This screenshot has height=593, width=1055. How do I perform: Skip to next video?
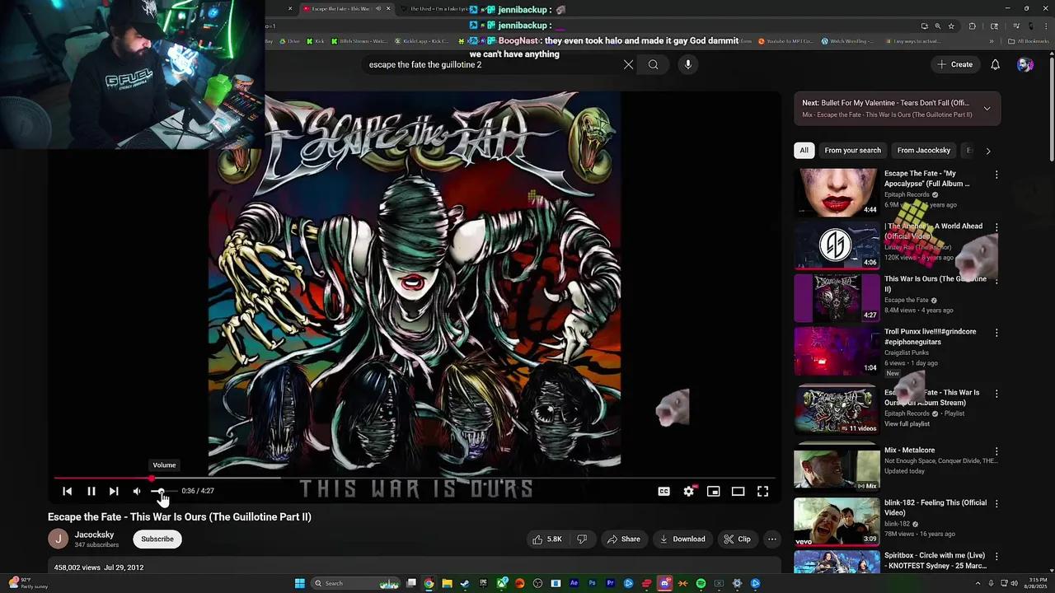coord(114,491)
